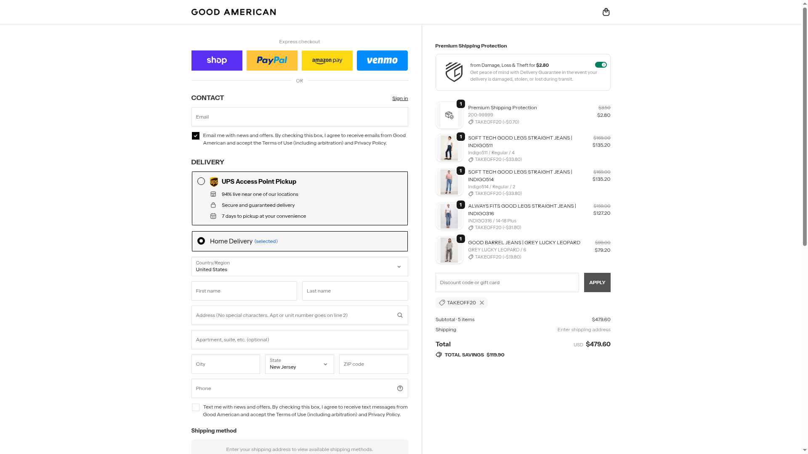Viewport: 808px width, 454px height.
Task: Pay with the PayPal express button
Action: (272, 61)
